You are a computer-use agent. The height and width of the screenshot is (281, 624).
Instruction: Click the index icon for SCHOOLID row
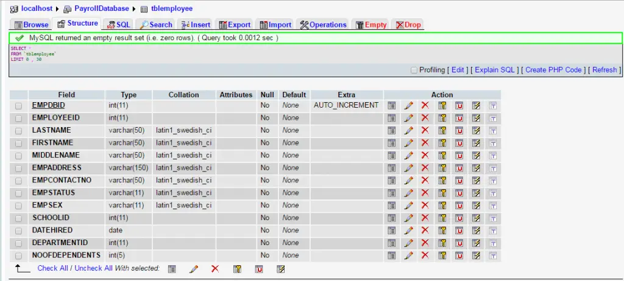click(x=477, y=218)
